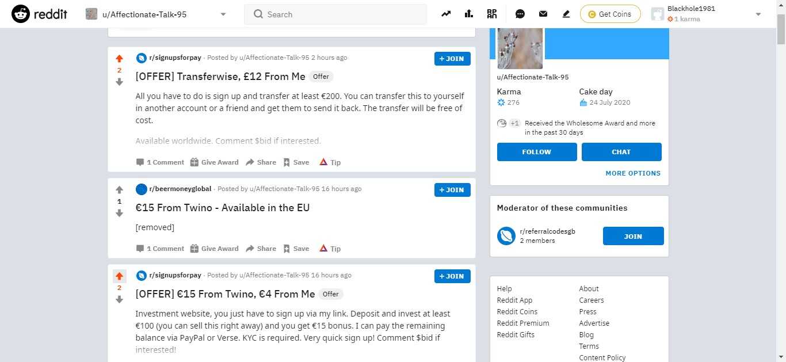Tip the removed Twino post
The image size is (786, 362).
[330, 249]
